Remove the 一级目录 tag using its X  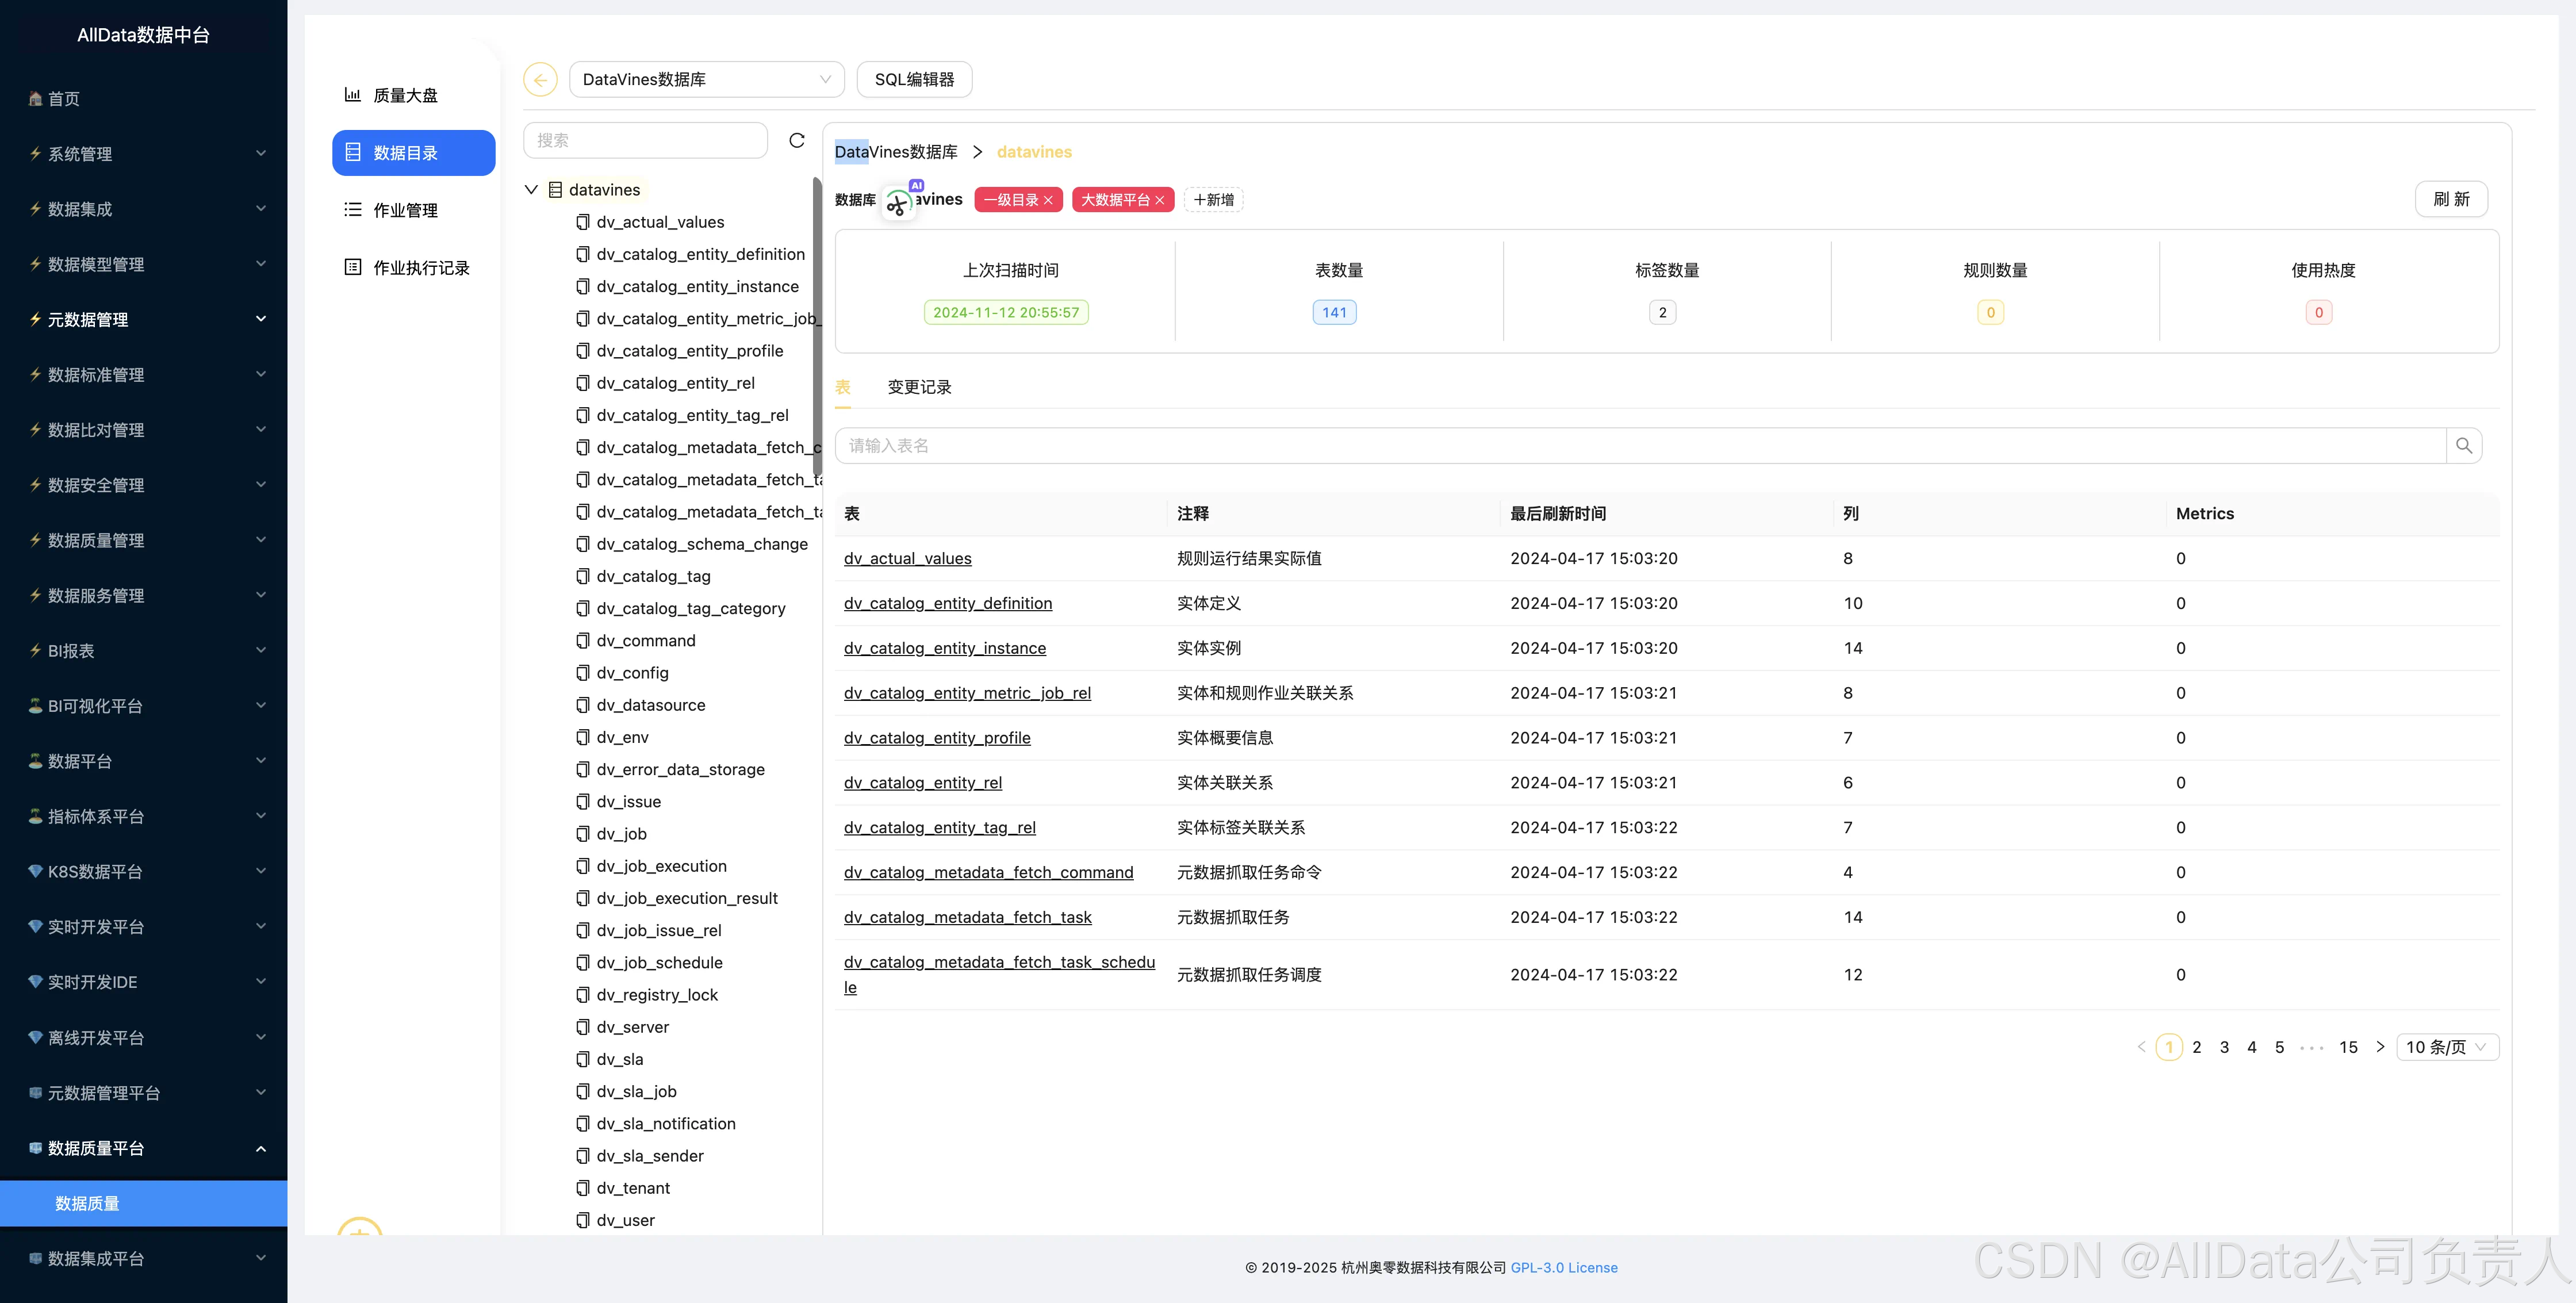click(1048, 200)
